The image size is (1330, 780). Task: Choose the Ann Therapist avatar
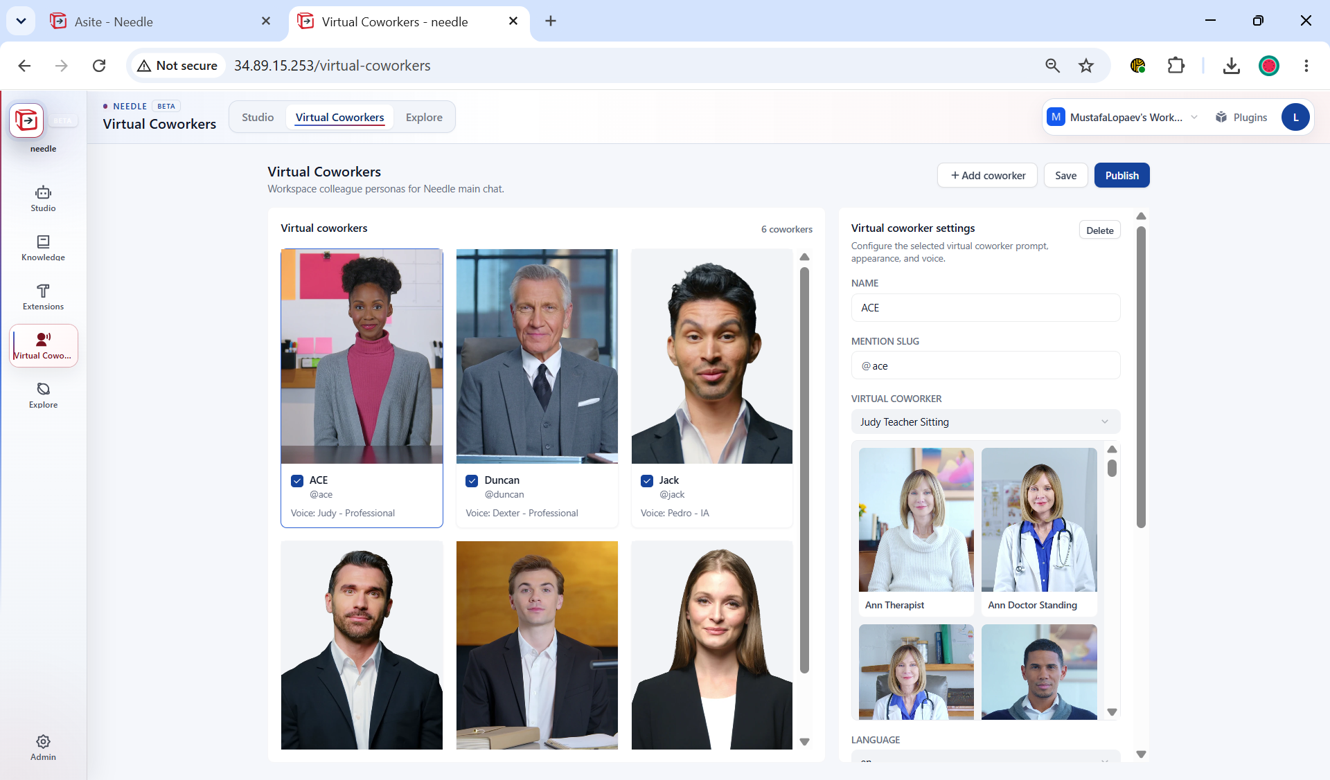pos(916,531)
